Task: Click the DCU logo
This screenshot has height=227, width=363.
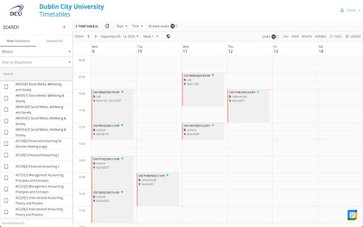Action: pos(16,11)
